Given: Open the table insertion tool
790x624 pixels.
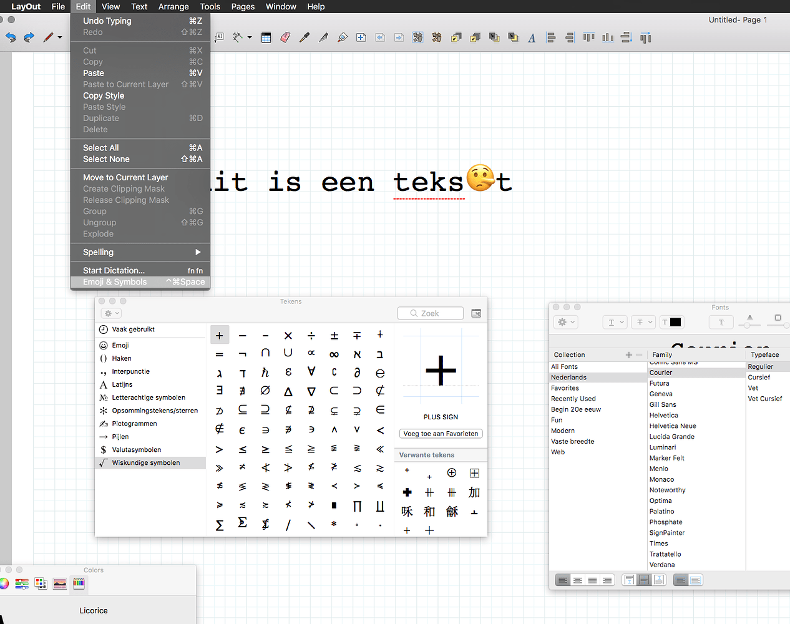Looking at the screenshot, I should [266, 37].
